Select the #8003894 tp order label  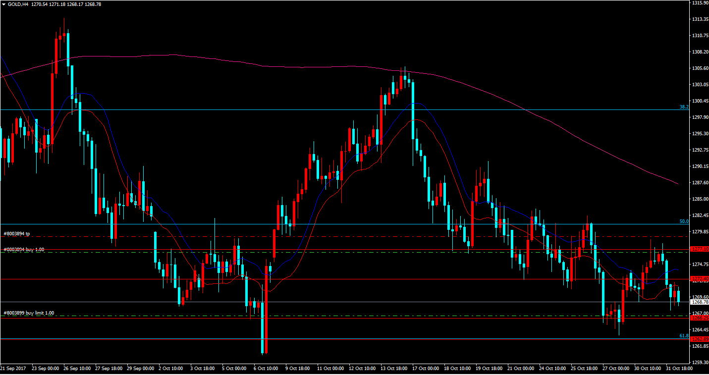(16, 233)
